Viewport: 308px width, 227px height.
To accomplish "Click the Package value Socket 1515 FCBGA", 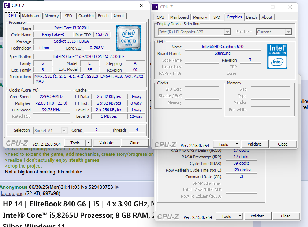I will coord(71,41).
